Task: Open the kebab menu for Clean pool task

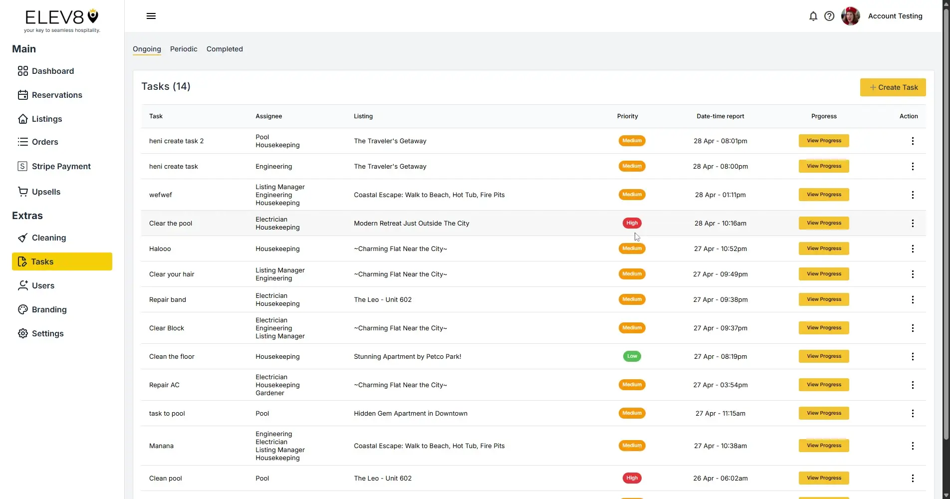Action: point(913,478)
